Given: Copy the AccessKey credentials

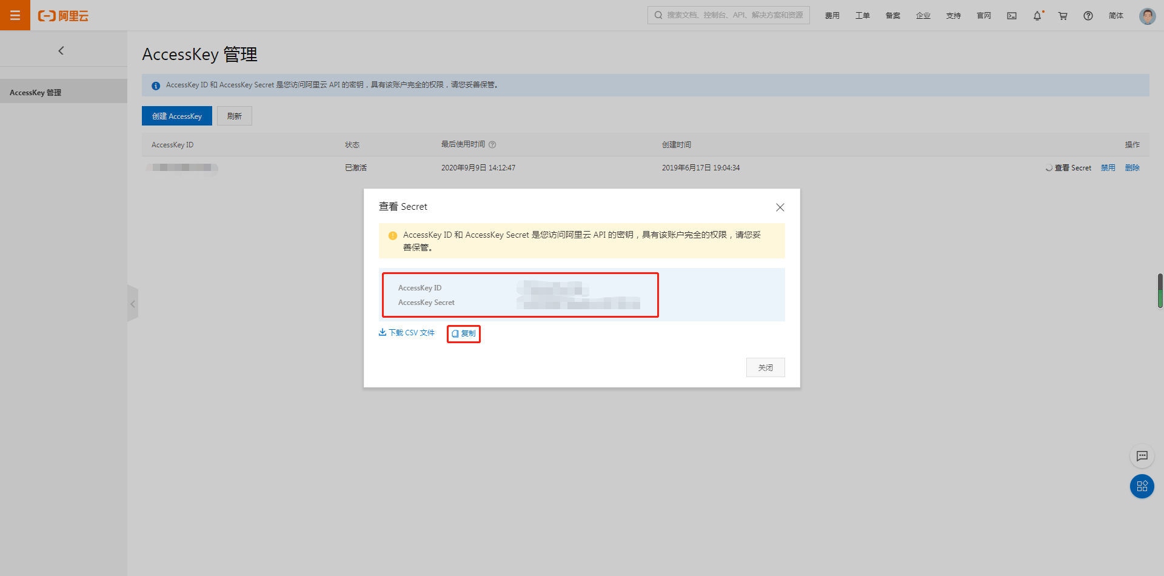Looking at the screenshot, I should click(x=464, y=333).
